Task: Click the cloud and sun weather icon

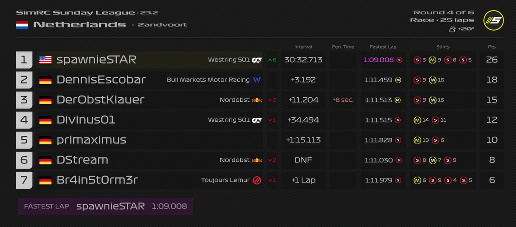Action: click(452, 29)
